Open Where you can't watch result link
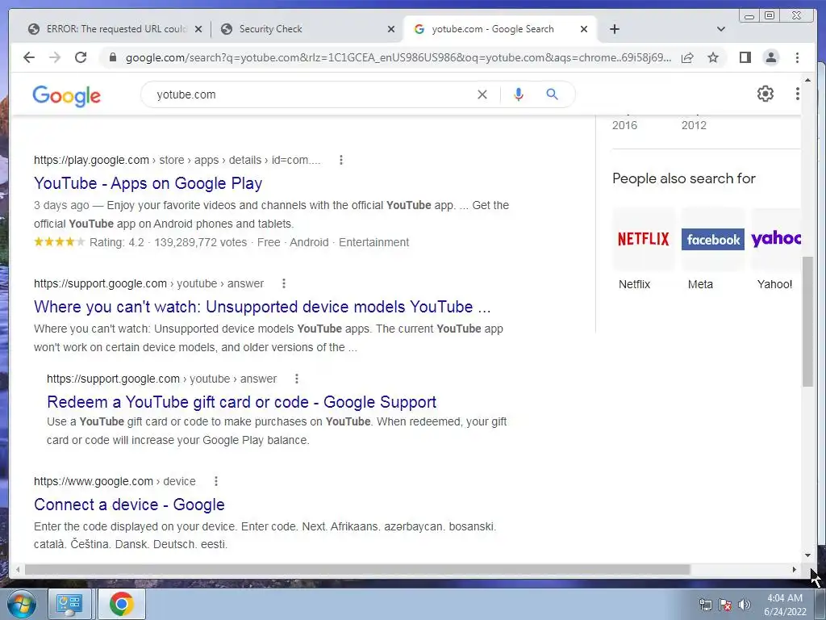 [x=262, y=307]
